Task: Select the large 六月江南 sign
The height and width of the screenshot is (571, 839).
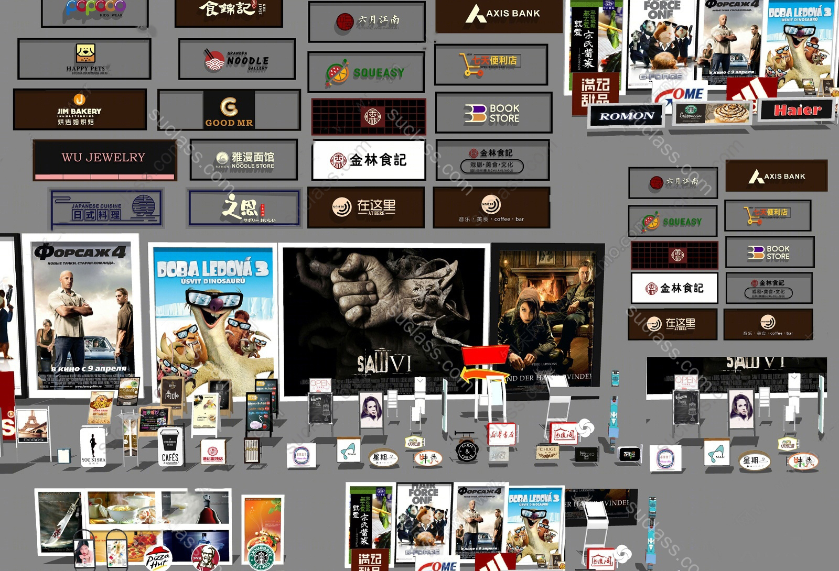Action: [x=367, y=22]
